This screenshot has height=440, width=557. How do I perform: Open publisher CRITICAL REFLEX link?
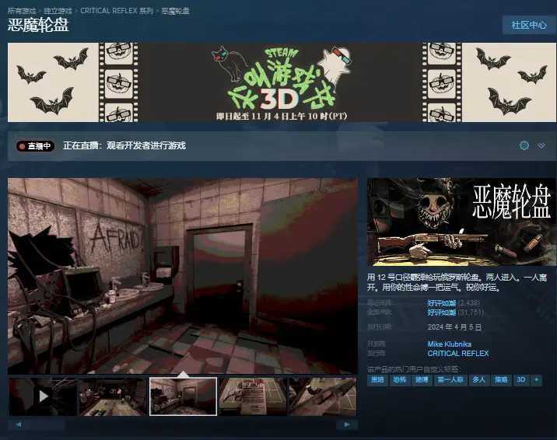[x=458, y=353]
